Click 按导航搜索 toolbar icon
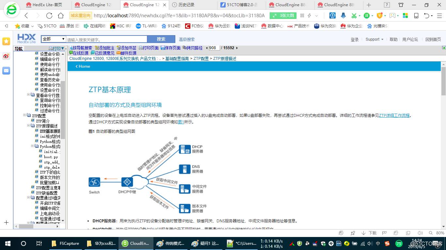 click(81, 48)
